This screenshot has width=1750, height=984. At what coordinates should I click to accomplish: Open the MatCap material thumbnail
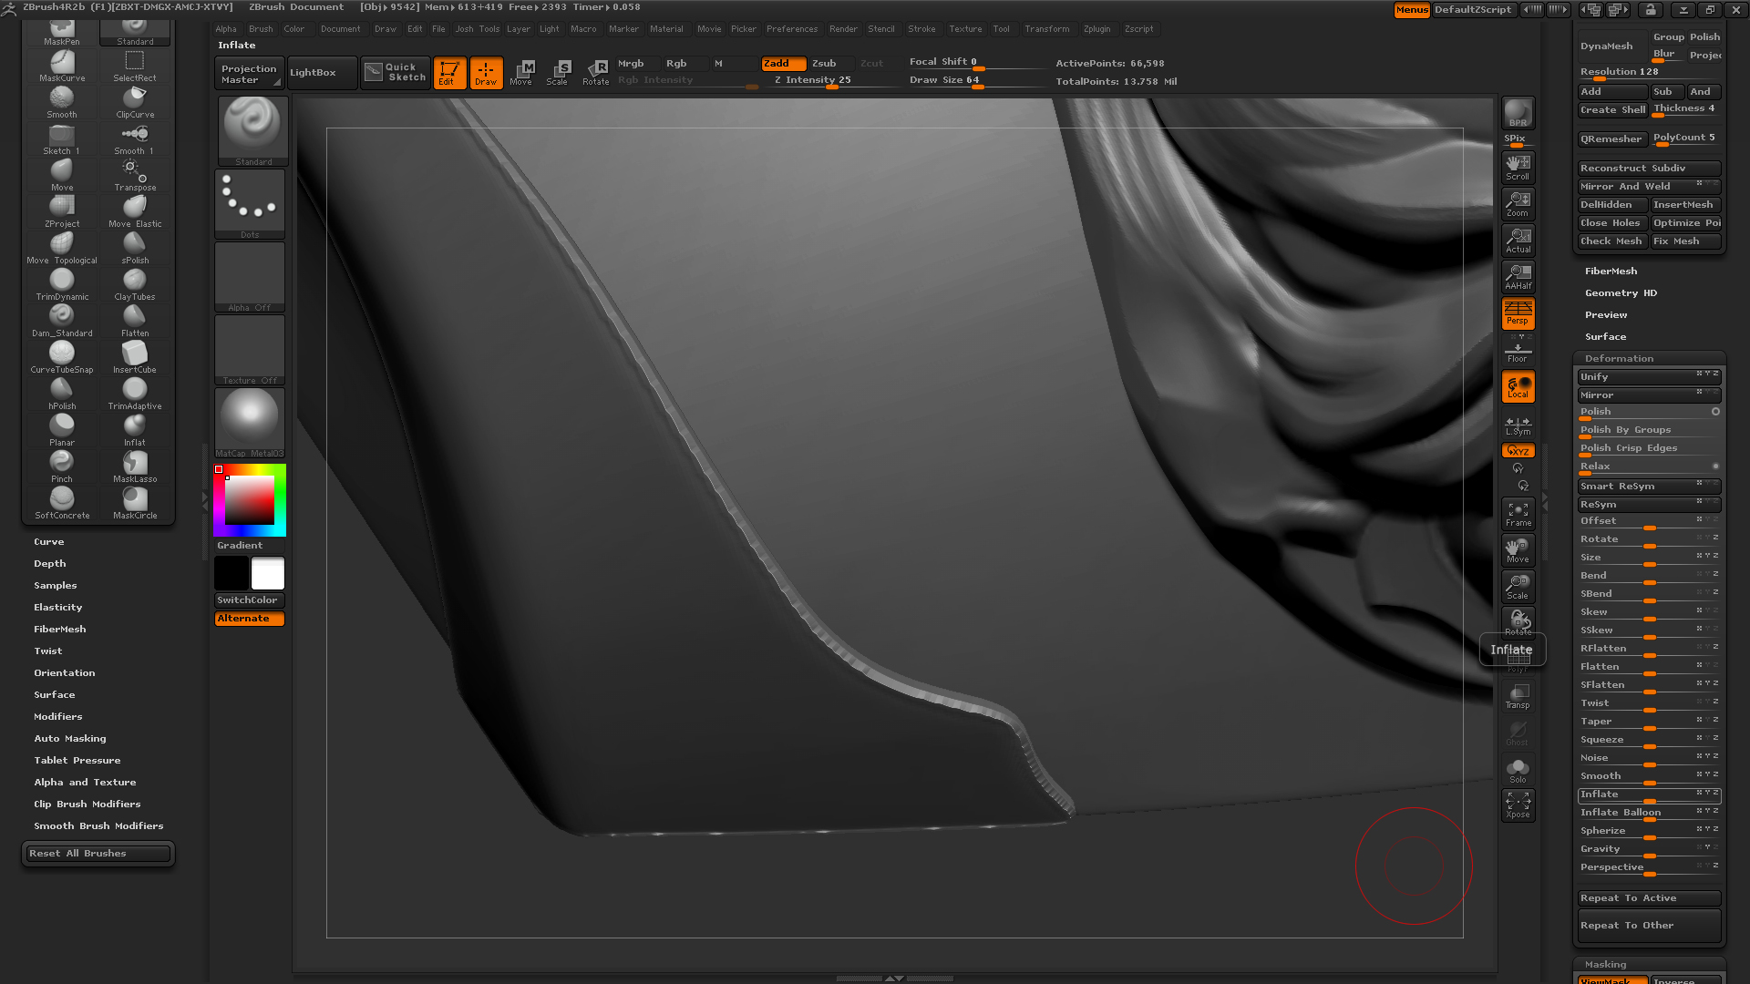250,423
